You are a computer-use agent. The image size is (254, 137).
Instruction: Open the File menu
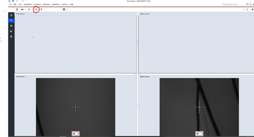(x=10, y=4)
